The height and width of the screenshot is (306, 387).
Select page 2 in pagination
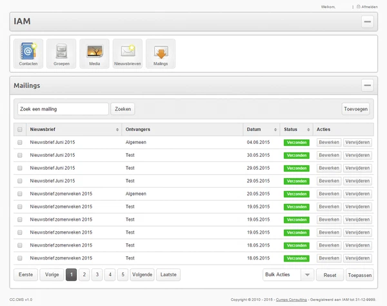[84, 275]
